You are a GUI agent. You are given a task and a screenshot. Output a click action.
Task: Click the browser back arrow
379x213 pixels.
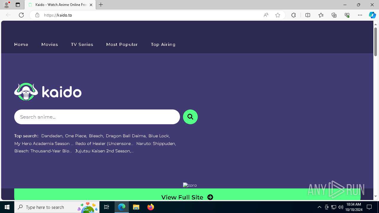point(8,15)
